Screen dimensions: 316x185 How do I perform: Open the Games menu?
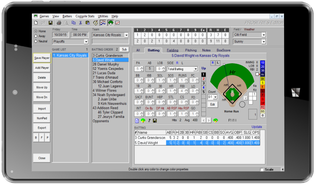pos(44,16)
